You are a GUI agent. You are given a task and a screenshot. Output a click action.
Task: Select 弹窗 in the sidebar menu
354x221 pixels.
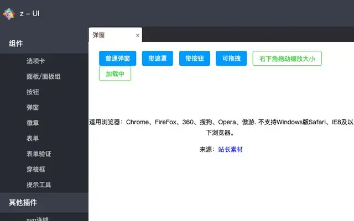pos(33,107)
